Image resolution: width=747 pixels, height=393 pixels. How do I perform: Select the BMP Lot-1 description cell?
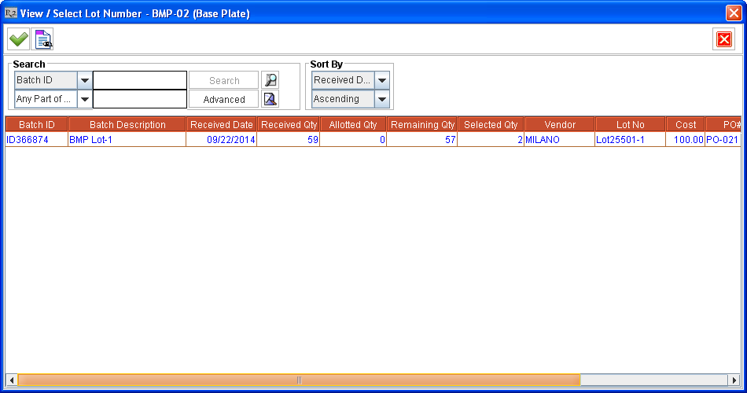click(x=127, y=140)
